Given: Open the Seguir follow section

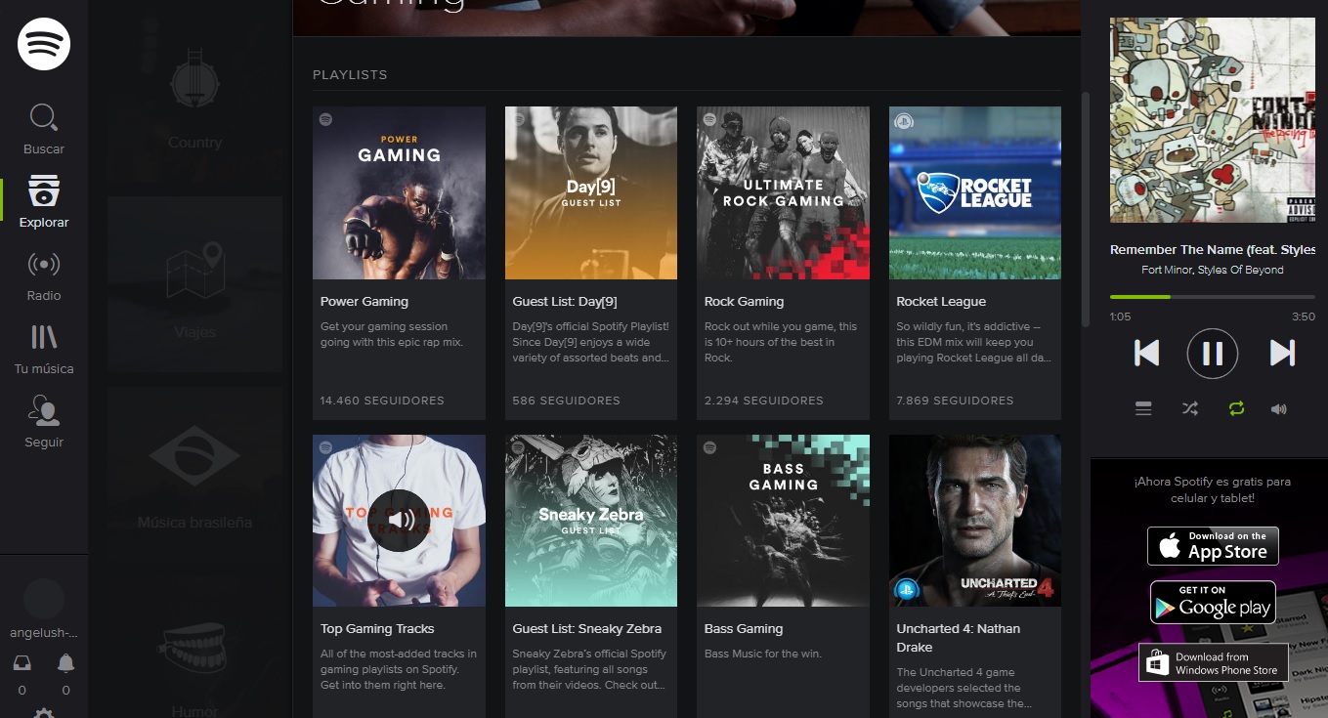Looking at the screenshot, I should click(x=44, y=421).
